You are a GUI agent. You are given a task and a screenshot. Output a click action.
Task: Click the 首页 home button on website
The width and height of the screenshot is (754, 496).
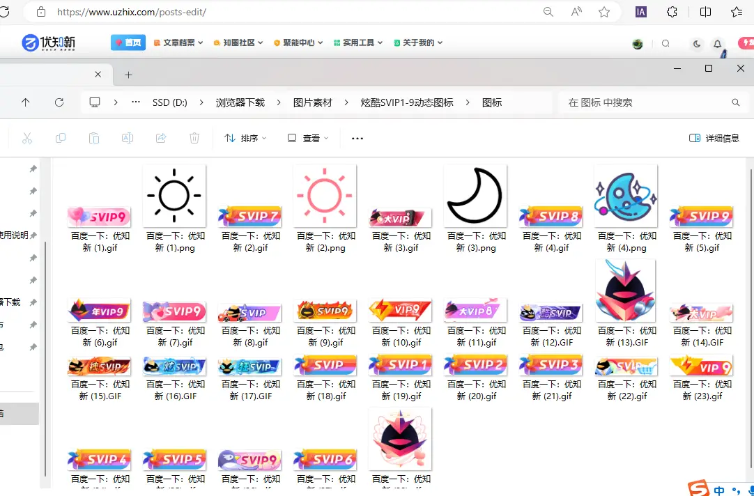[x=128, y=42]
